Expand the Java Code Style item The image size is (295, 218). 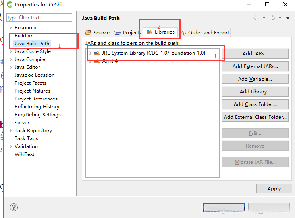pyautogui.click(x=11, y=51)
